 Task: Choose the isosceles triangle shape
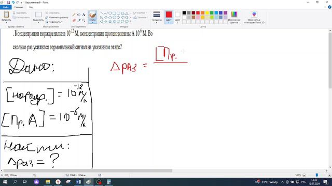tap(127, 13)
